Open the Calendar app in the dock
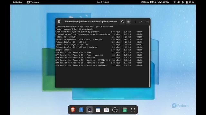Viewport: 206px width, 115px height. 98,110
